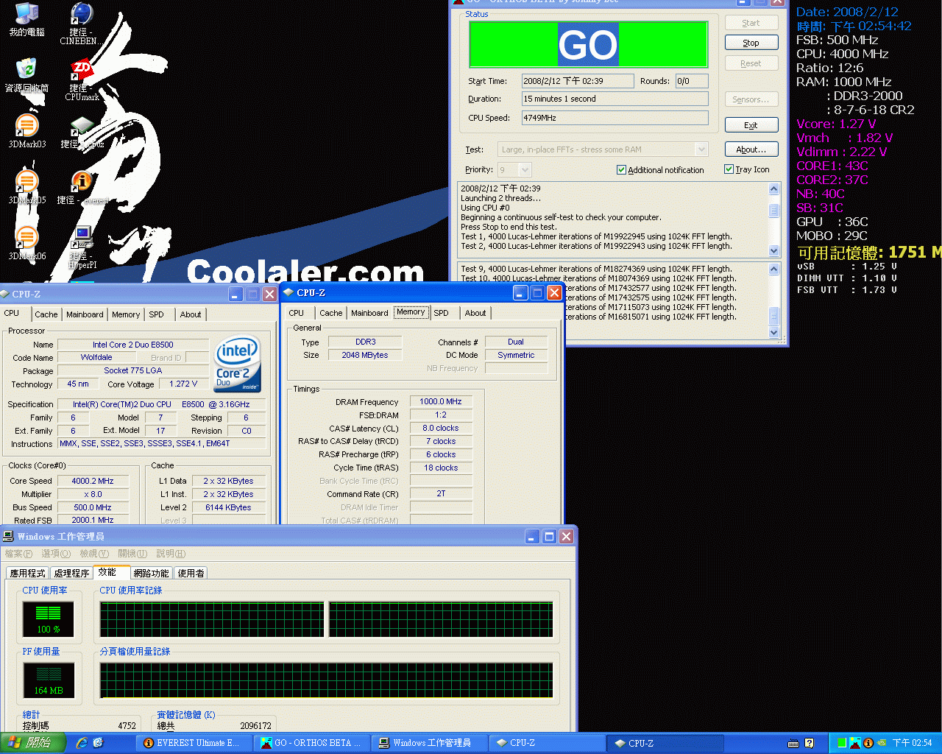Select the 3DMark05 desktop shortcut
Screen dimensions: 942x754
27,187
